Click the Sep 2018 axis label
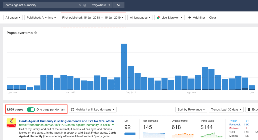This screenshot has height=140, width=258. (x=191, y=92)
